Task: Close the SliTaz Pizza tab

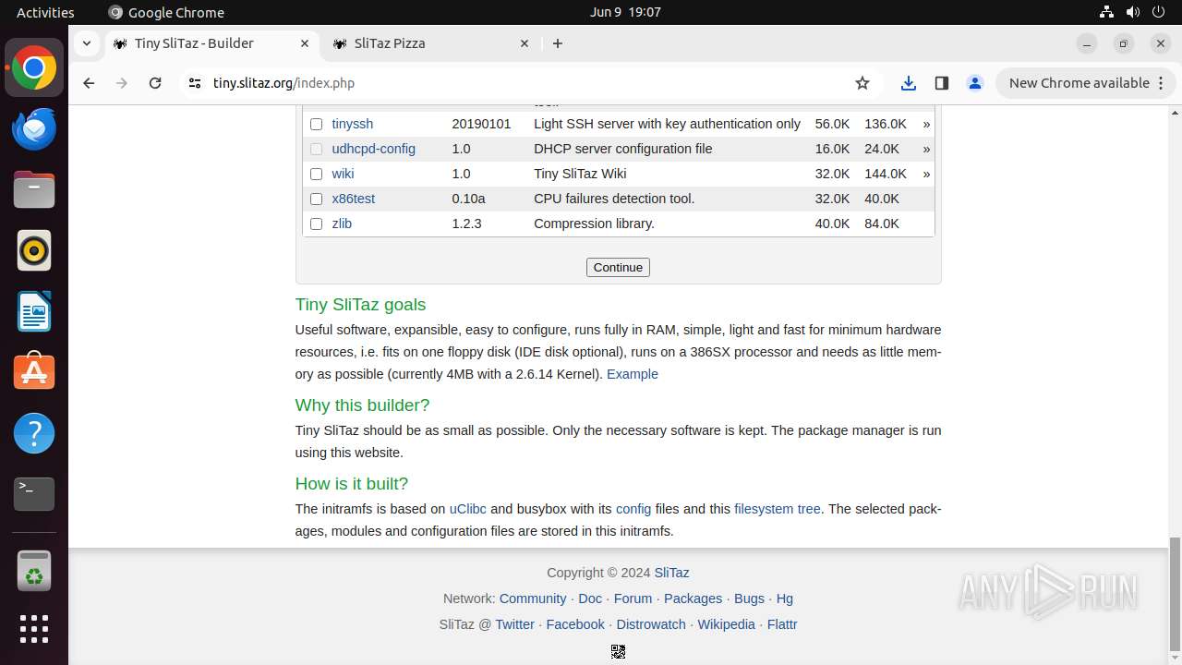Action: coord(525,43)
